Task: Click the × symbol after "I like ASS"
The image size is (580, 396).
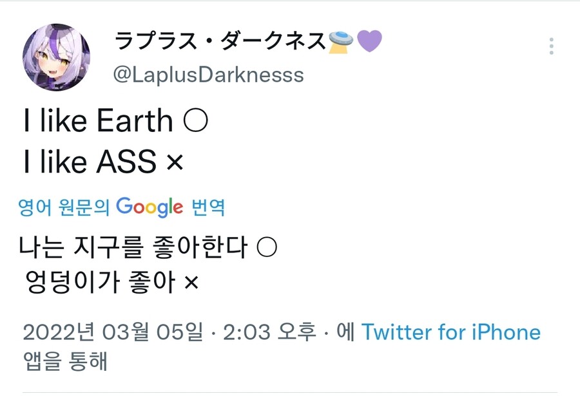Action: (175, 164)
